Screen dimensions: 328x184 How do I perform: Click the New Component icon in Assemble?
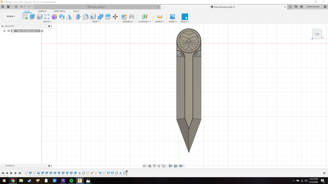[124, 17]
